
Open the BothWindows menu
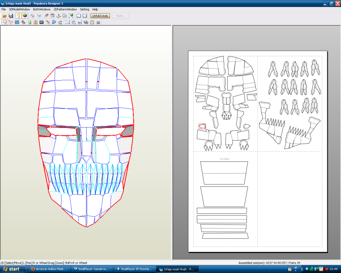42,9
